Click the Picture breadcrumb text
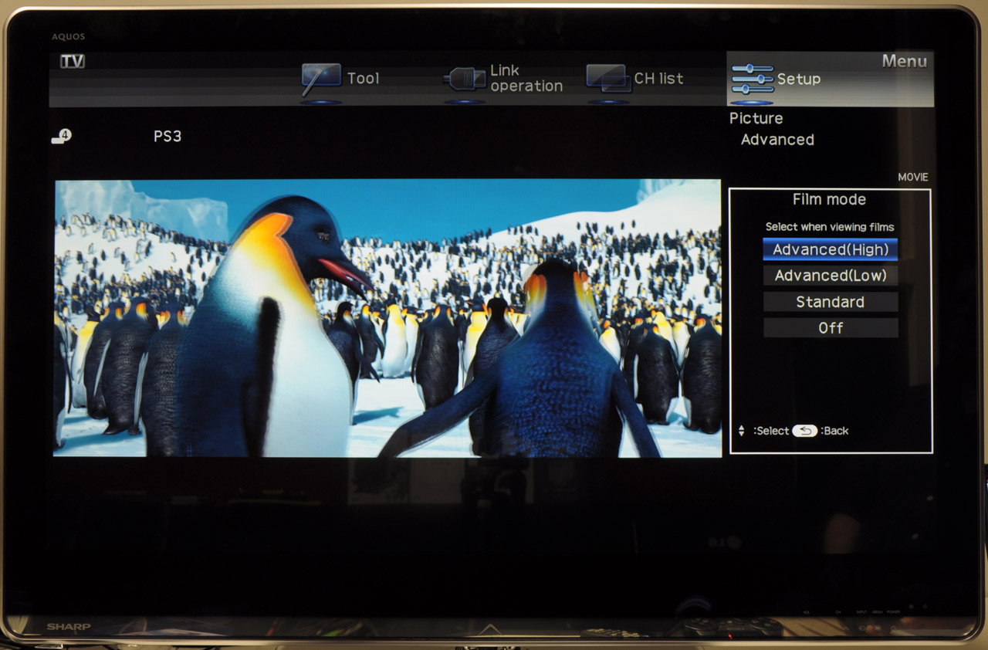The image size is (988, 650). point(756,118)
